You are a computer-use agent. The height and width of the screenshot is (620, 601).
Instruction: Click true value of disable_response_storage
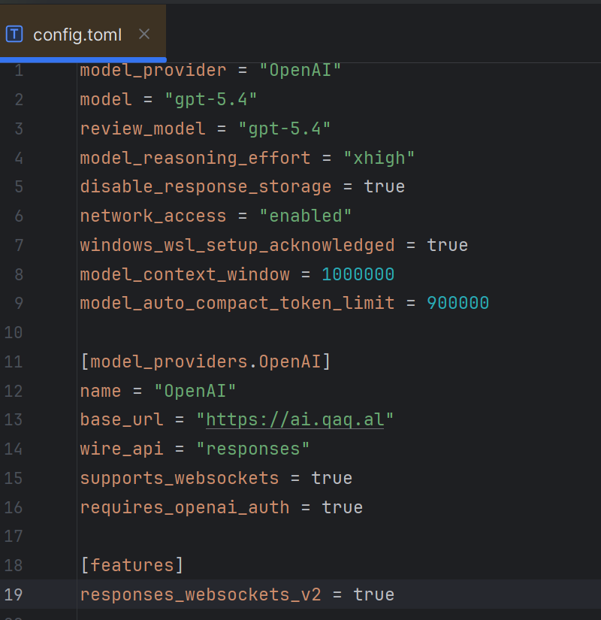pyautogui.click(x=385, y=186)
